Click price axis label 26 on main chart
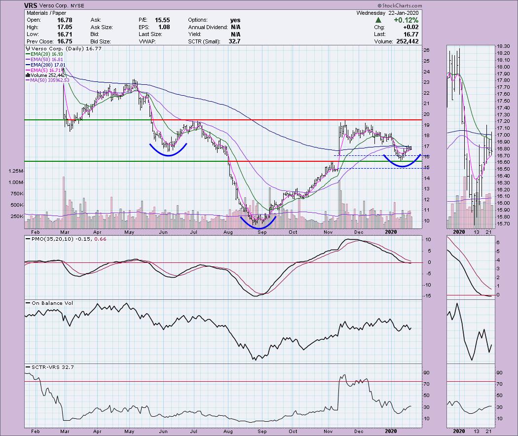 click(427, 50)
